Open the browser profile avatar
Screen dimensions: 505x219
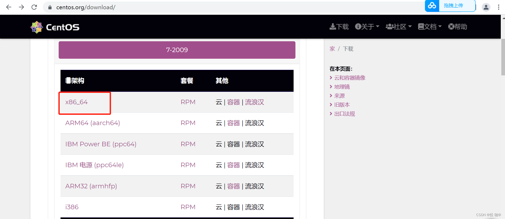pyautogui.click(x=486, y=7)
